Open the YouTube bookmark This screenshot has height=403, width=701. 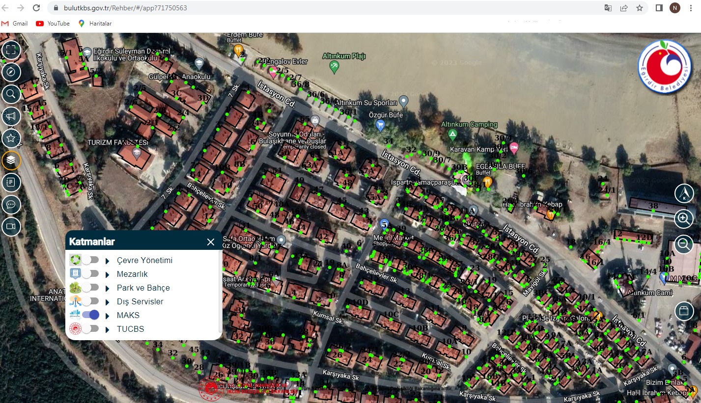pos(53,24)
